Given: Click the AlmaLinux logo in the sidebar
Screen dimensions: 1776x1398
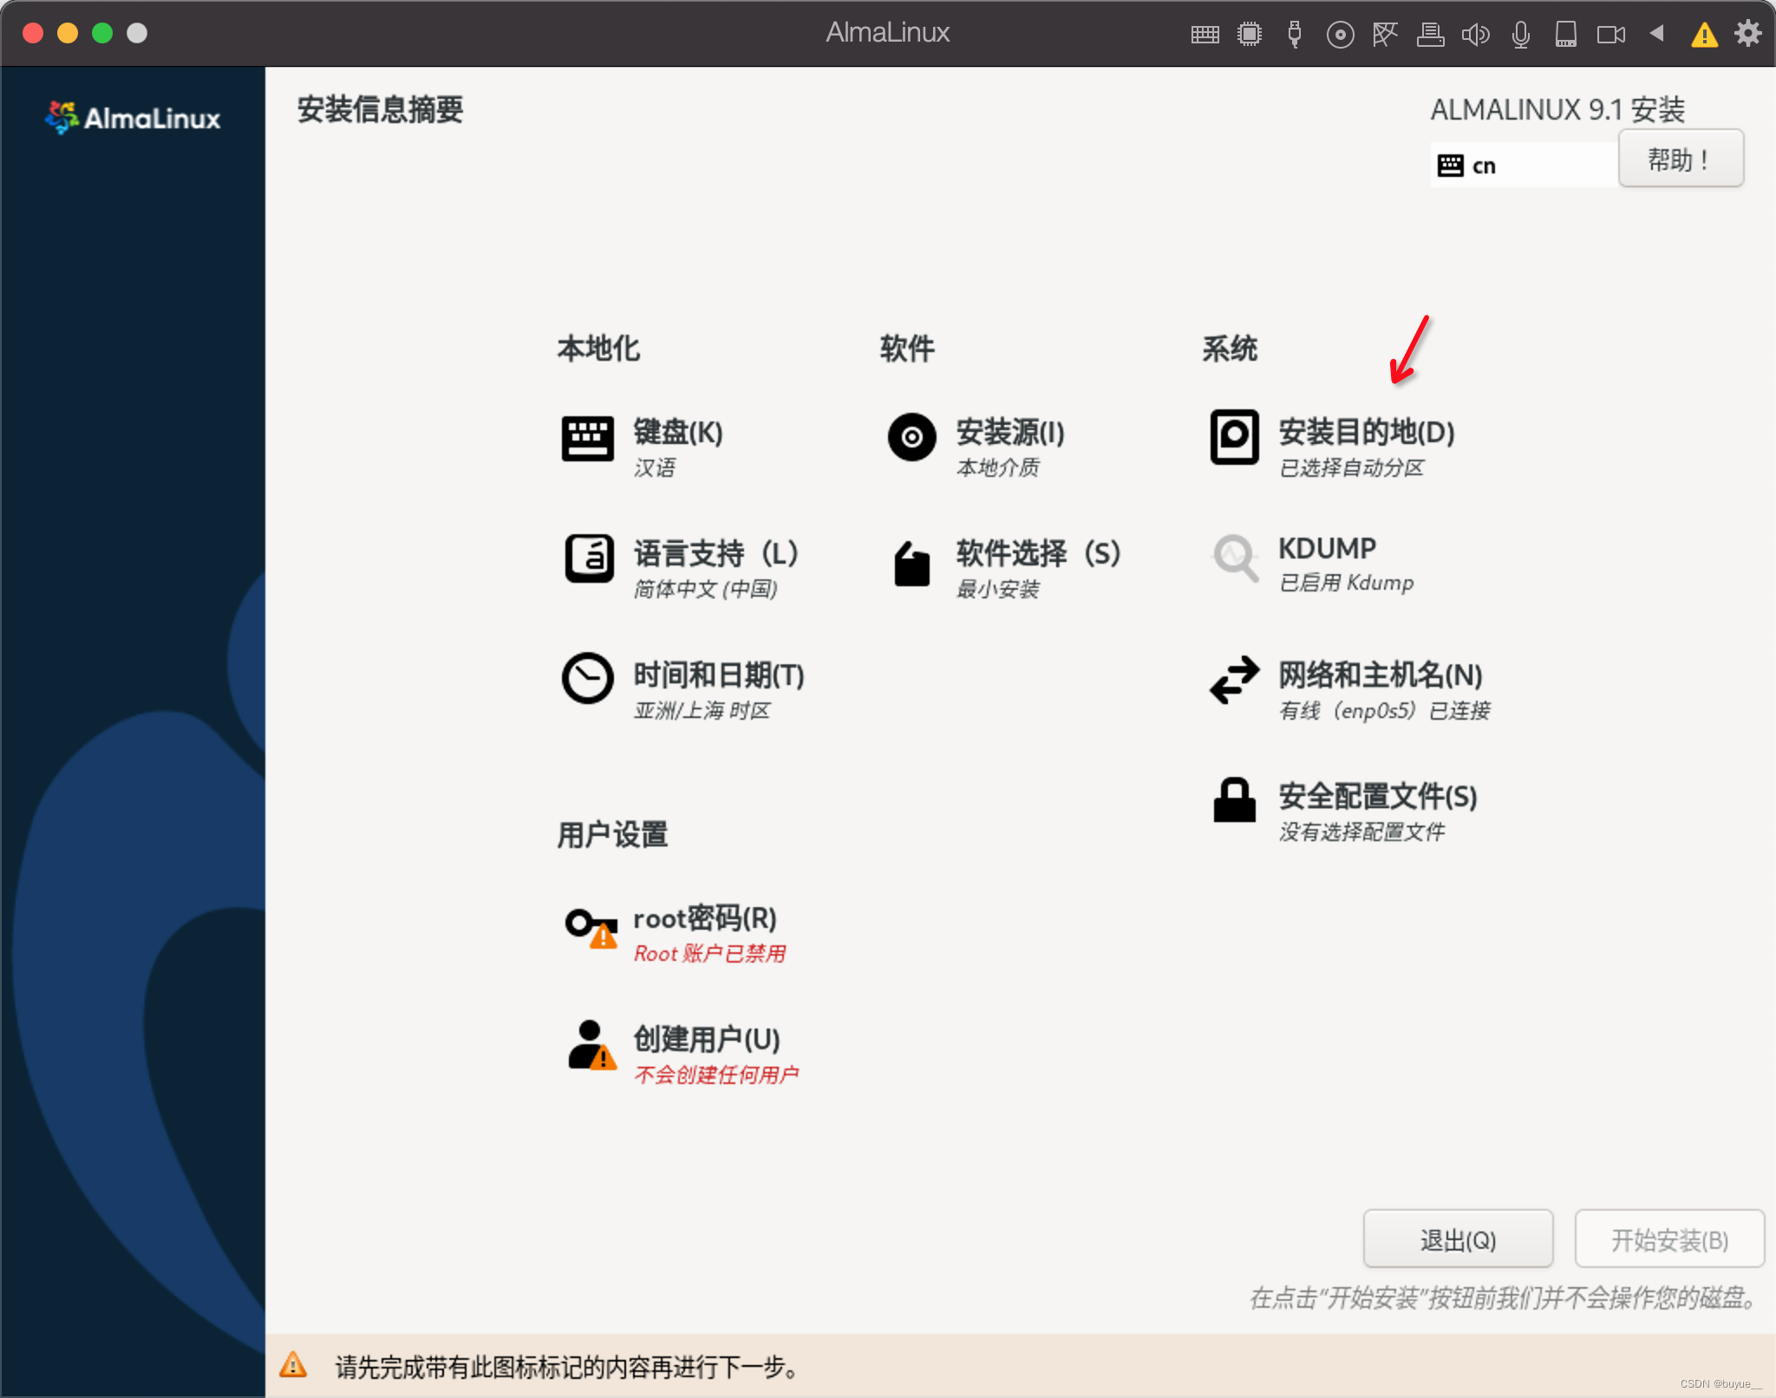Looking at the screenshot, I should pos(132,118).
